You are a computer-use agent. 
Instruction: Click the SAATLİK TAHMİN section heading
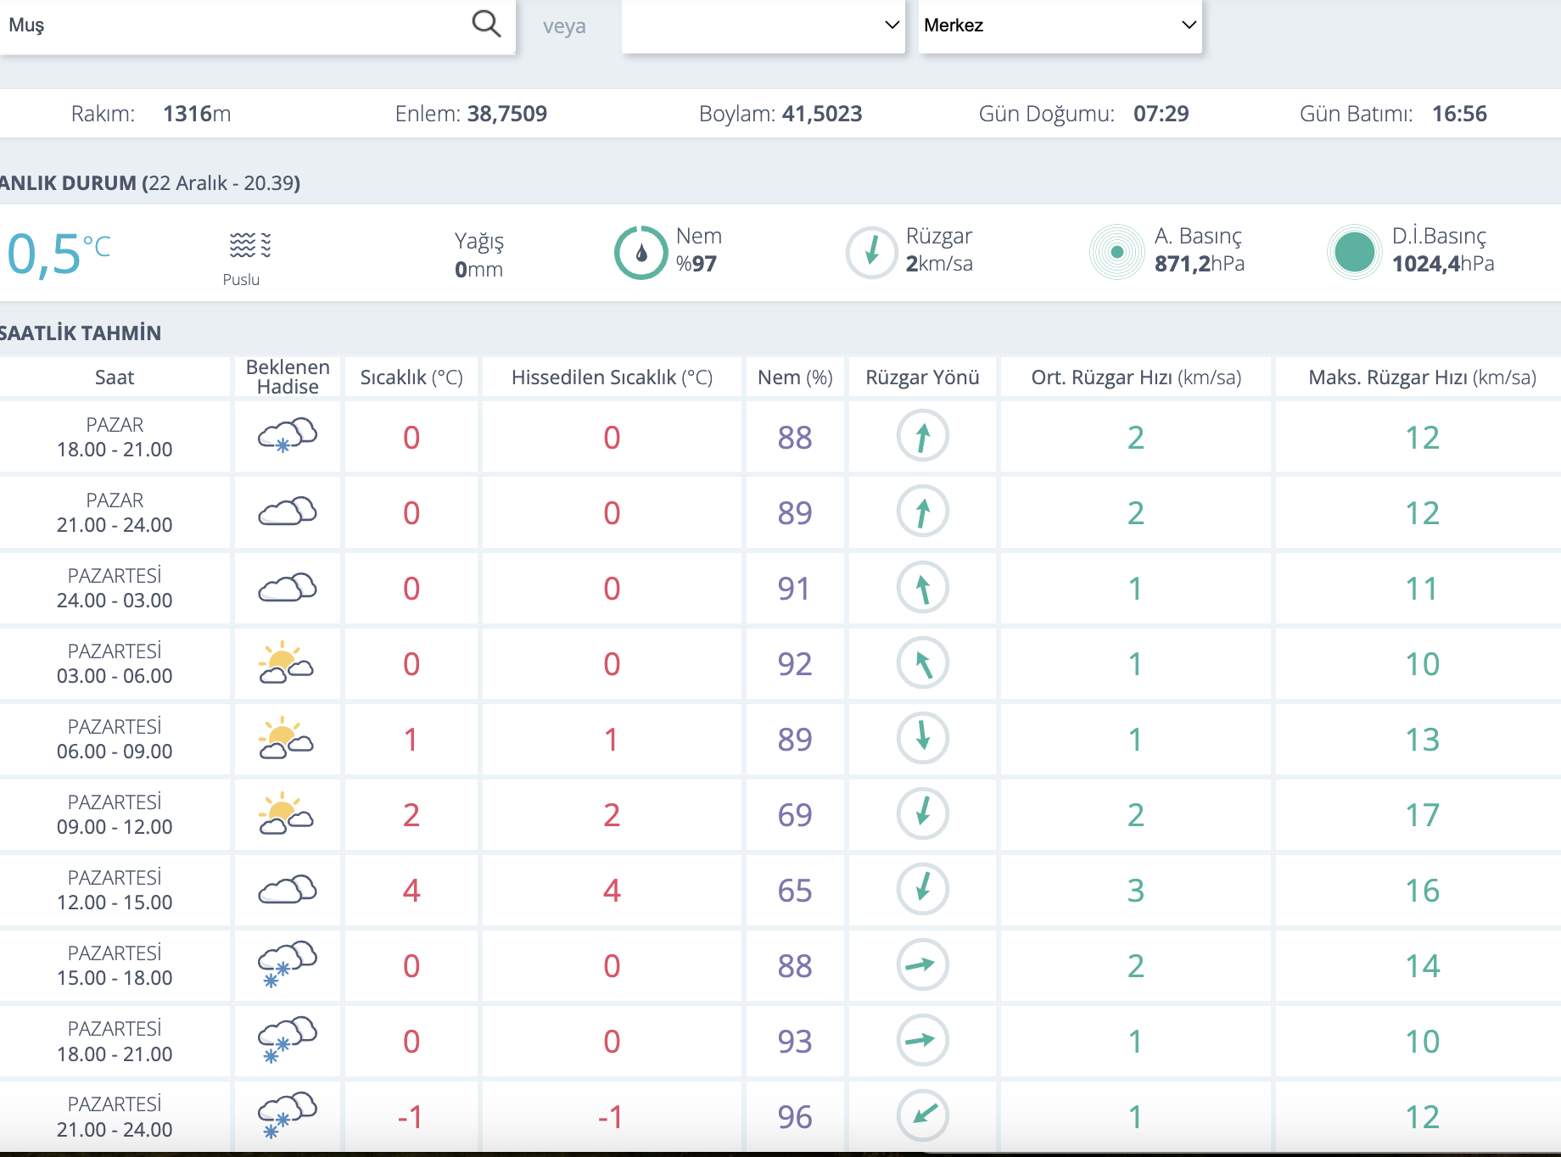(81, 333)
